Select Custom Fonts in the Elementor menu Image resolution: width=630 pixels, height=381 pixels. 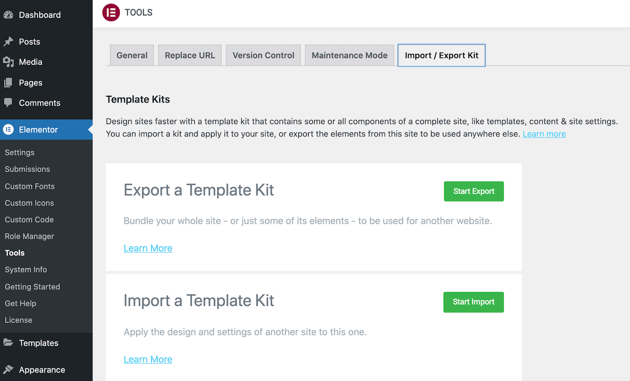pyautogui.click(x=29, y=186)
